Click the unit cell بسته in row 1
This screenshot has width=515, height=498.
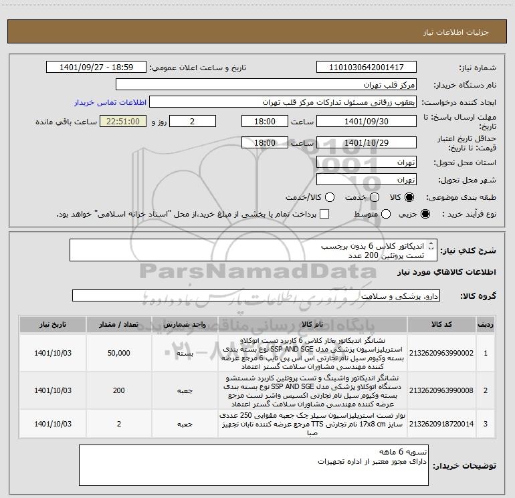(185, 354)
